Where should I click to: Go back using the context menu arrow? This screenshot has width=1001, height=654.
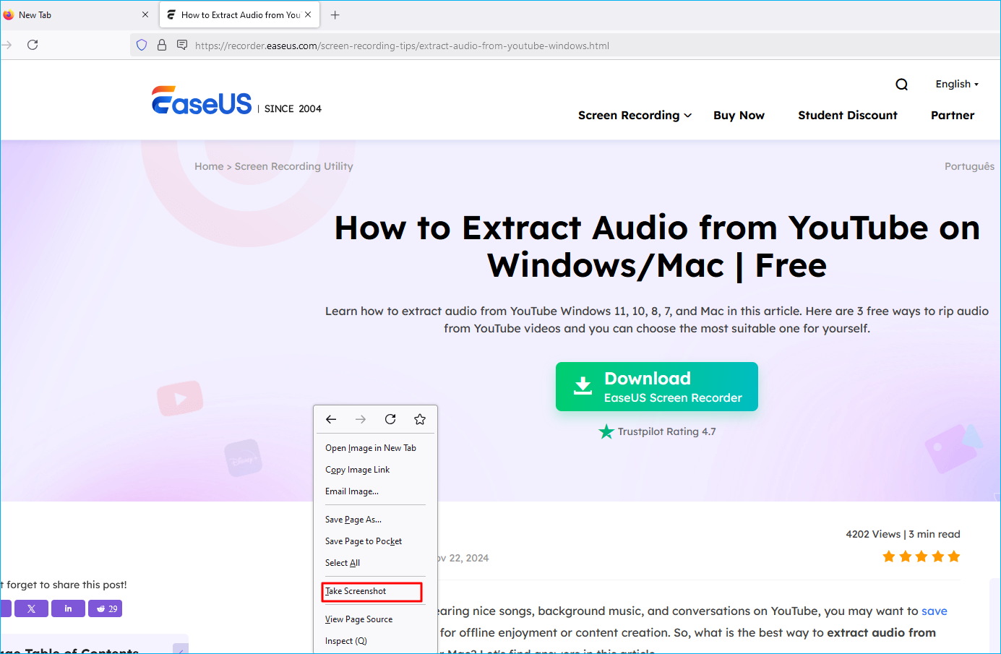pyautogui.click(x=331, y=419)
